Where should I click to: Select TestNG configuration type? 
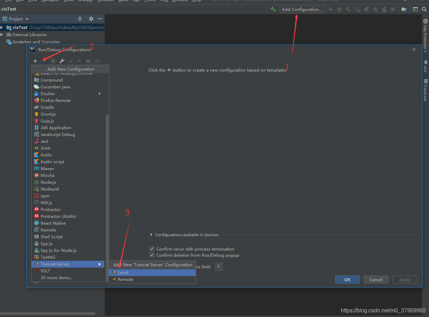[68, 257]
